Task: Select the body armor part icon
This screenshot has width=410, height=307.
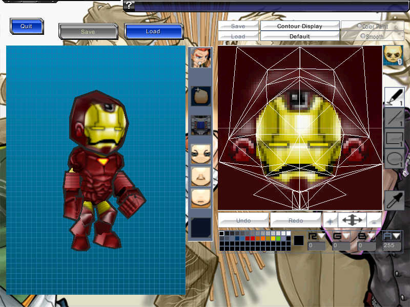Action: 200,125
